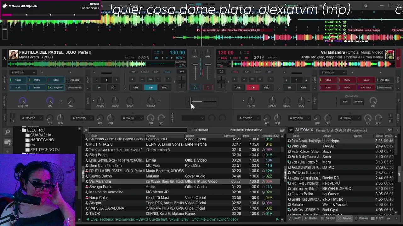Eject the track from deck B
Image resolution: width=403 pixels, height=226 pixels.
click(x=270, y=80)
